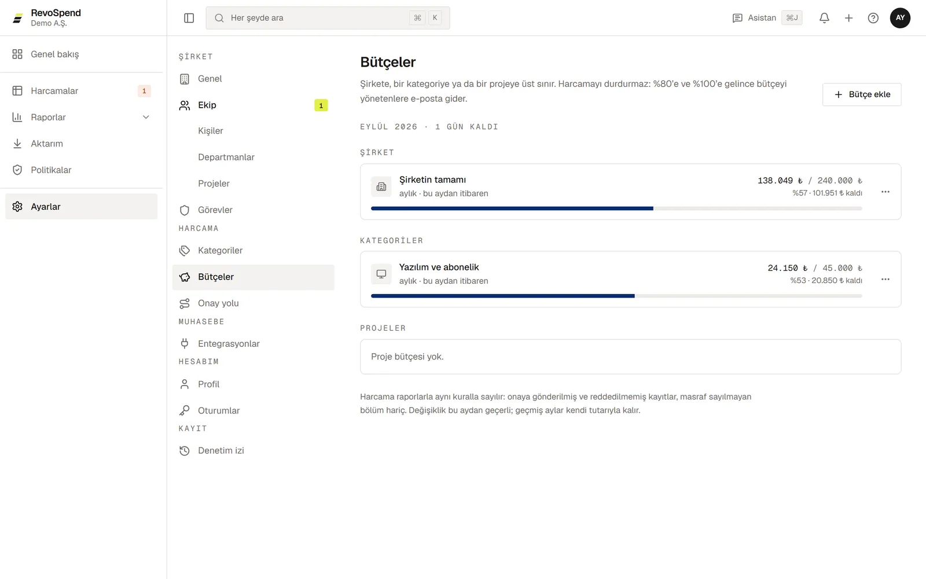Open Kategoriler settings

pos(253,250)
